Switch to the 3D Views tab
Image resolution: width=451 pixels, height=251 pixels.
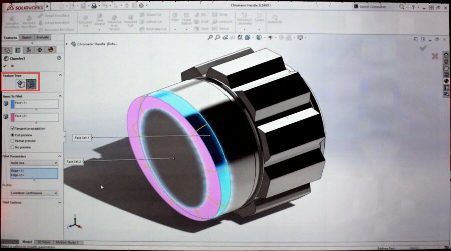point(44,242)
